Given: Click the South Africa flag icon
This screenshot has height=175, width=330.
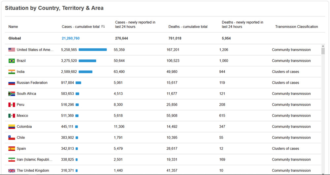Looking at the screenshot, I should (x=12, y=94).
